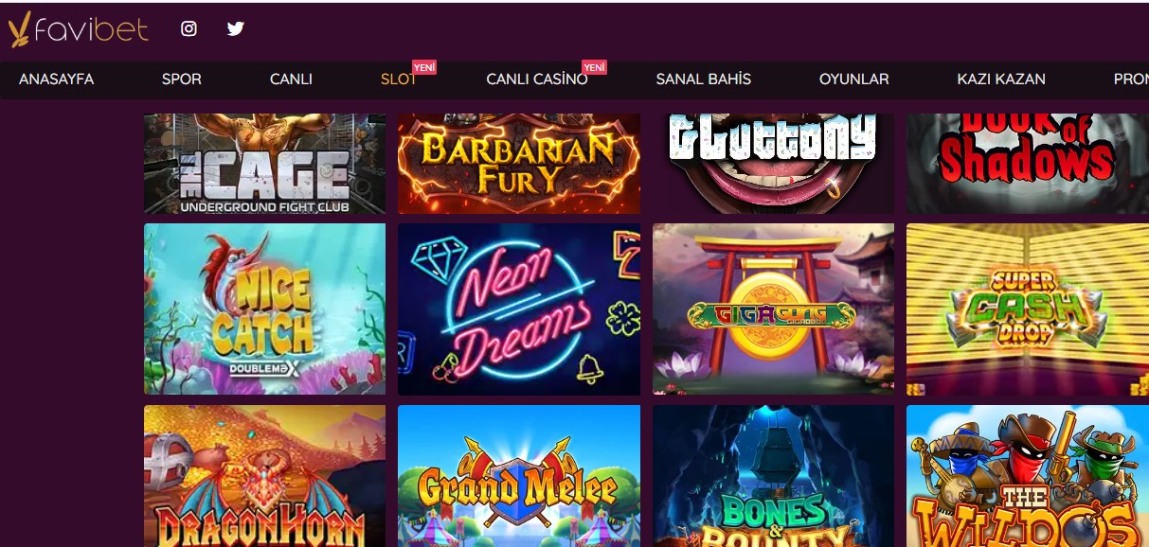Navigate to SANAL BAHİS

(703, 79)
